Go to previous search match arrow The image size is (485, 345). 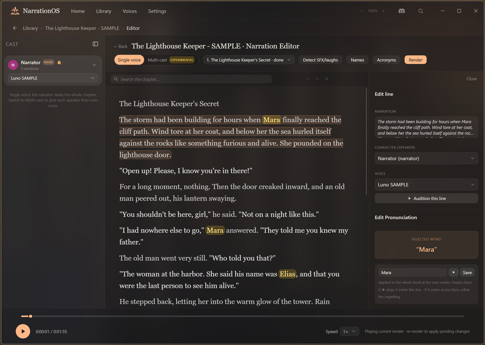(x=308, y=79)
